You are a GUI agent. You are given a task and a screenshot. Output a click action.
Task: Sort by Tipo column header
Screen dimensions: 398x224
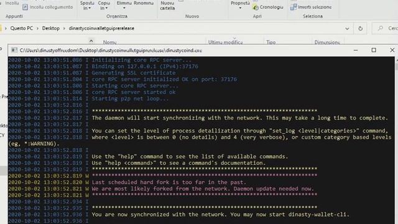click(x=271, y=42)
